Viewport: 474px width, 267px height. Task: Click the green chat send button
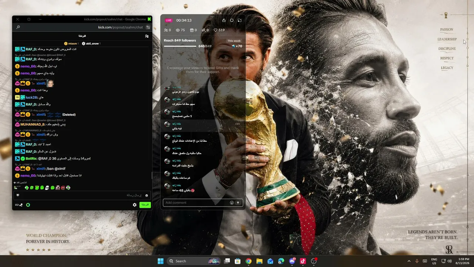[x=145, y=205]
